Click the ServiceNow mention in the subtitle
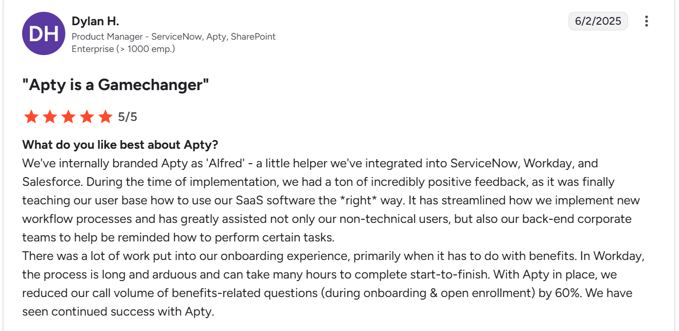This screenshot has width=679, height=331. coord(177,37)
